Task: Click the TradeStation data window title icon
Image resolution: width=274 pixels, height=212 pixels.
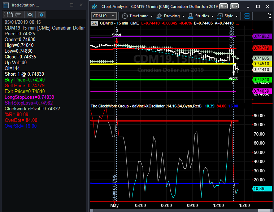Action: 6,5
